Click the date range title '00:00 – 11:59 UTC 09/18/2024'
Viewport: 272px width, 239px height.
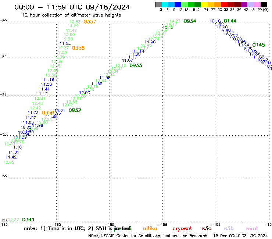coord(72,7)
